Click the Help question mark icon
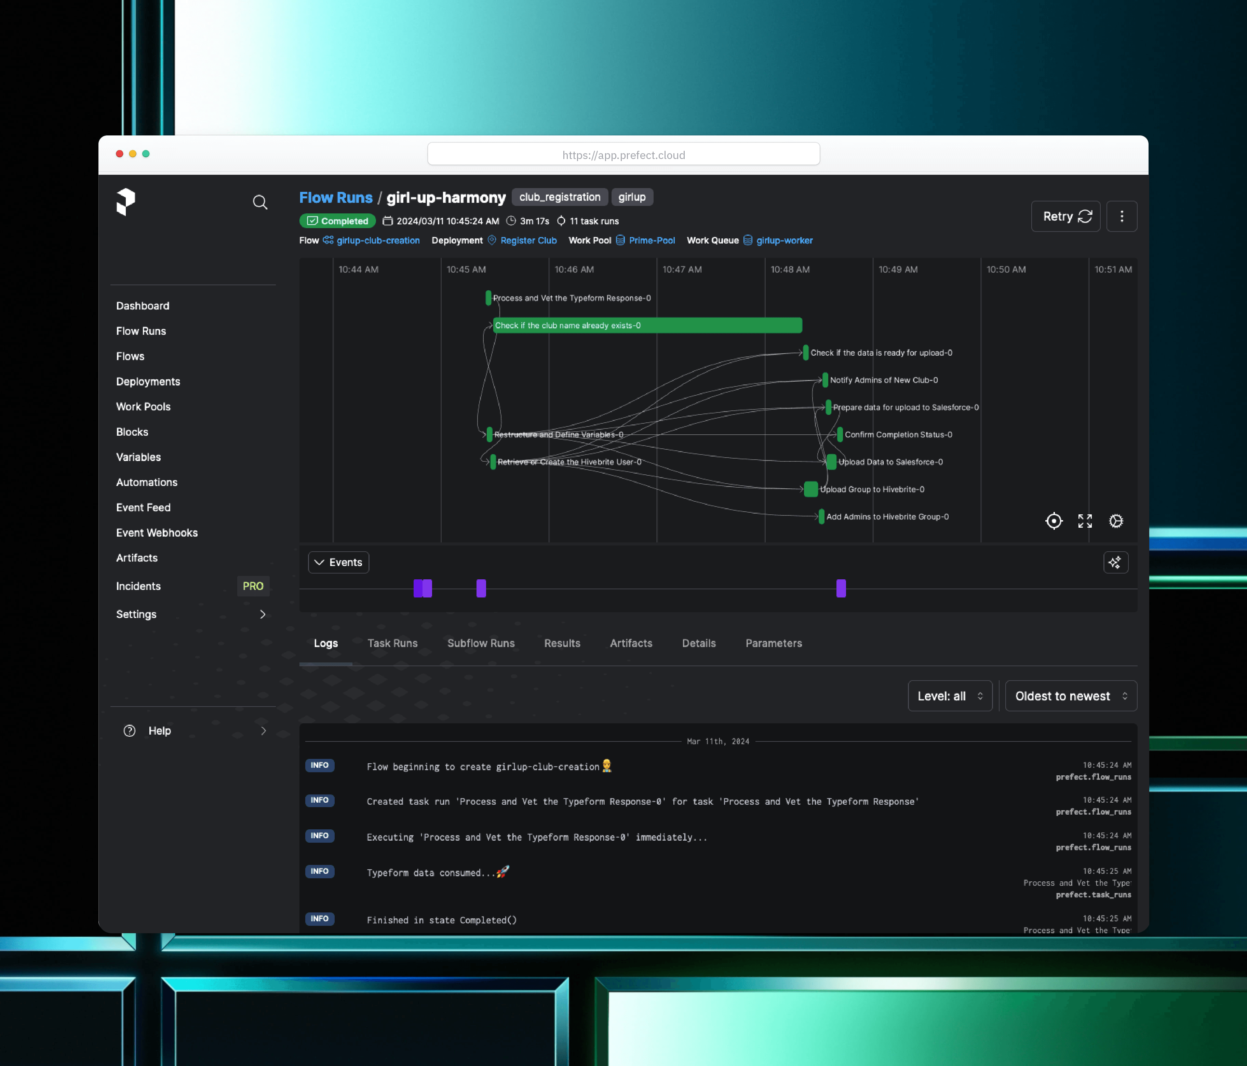The width and height of the screenshot is (1247, 1066). click(x=130, y=731)
